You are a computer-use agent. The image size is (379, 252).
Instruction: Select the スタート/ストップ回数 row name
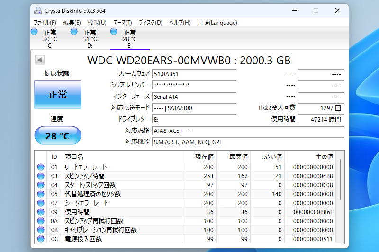(90, 185)
